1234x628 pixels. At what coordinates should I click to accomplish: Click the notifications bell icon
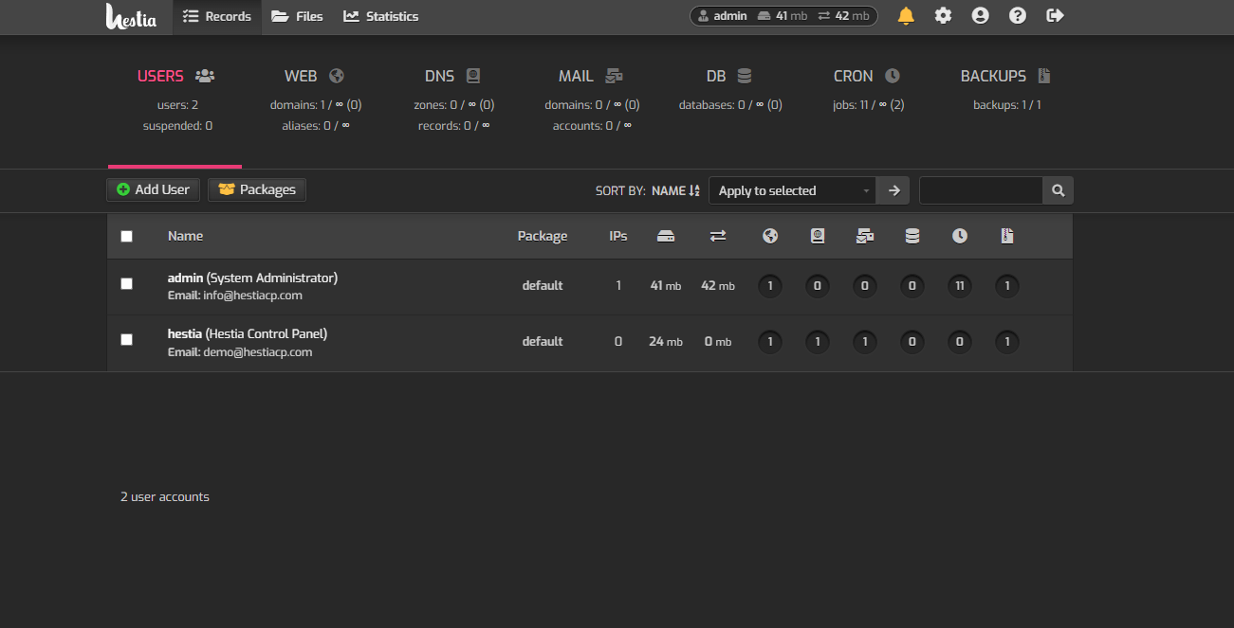[906, 16]
